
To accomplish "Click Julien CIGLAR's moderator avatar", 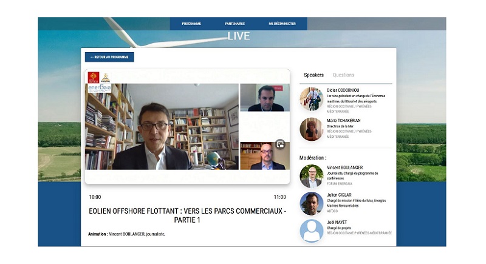I will (312, 203).
